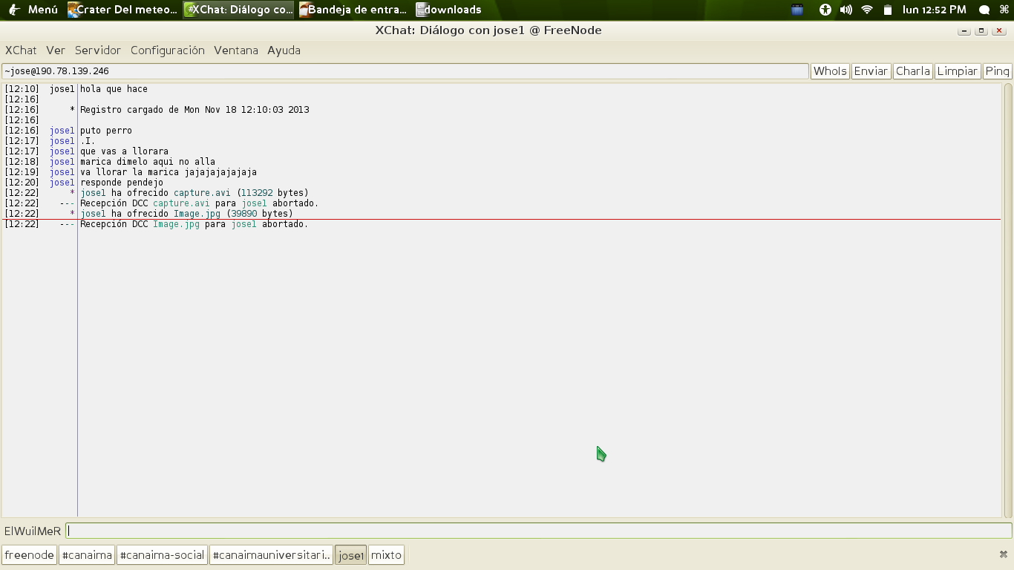The width and height of the screenshot is (1014, 570).
Task: Click the 'Registro cargado de Mon Nov 18' line
Action: tap(194, 110)
